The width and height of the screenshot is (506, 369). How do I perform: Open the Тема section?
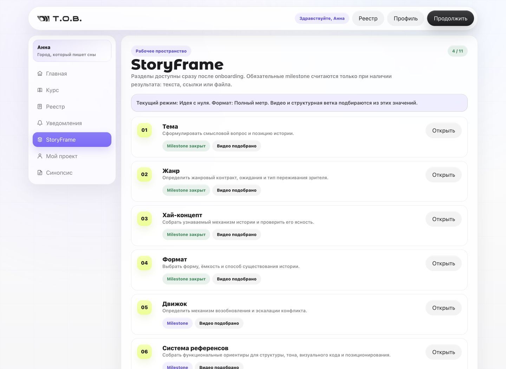click(443, 130)
